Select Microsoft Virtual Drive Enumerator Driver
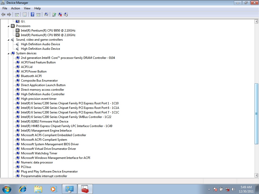This screenshot has width=259, height=194. (x=48, y=149)
